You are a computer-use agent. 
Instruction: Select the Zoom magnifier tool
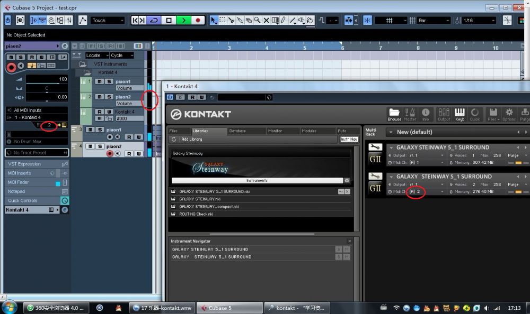tap(257, 20)
